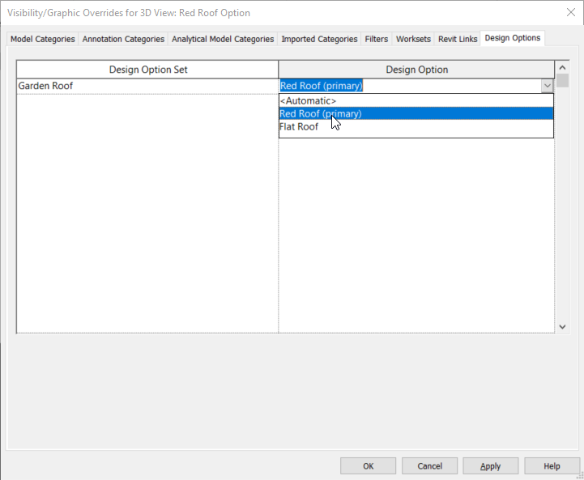Screen dimensions: 584x480
Task: Pick Red Roof (primary) in the list
Action: pos(416,113)
